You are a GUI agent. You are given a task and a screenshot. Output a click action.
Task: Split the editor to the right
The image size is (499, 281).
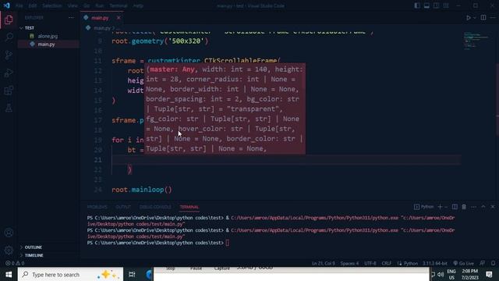483,18
